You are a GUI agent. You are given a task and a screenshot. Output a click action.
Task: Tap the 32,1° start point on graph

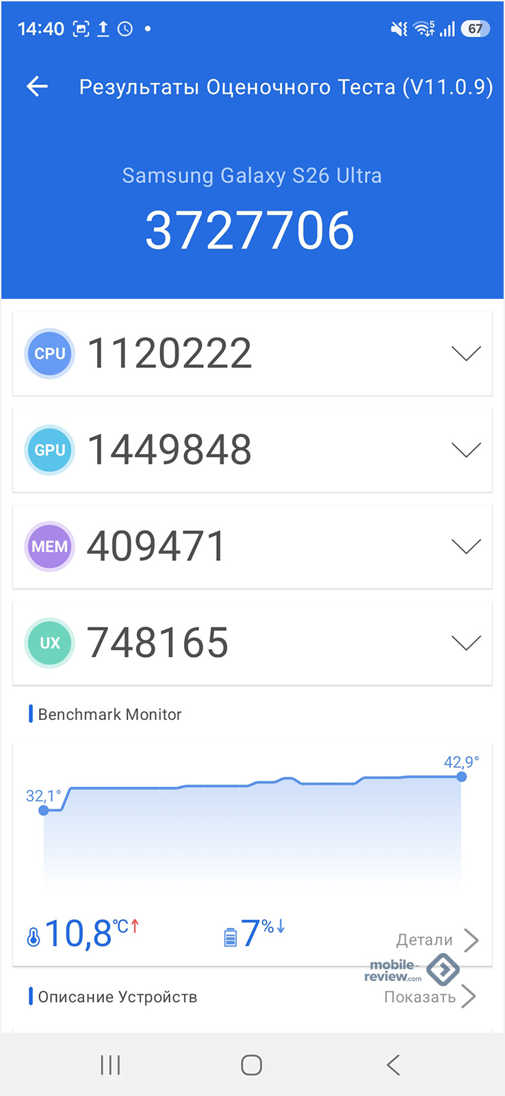[44, 810]
